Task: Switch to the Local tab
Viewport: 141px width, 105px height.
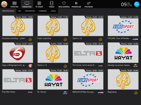Action: coord(53,11)
